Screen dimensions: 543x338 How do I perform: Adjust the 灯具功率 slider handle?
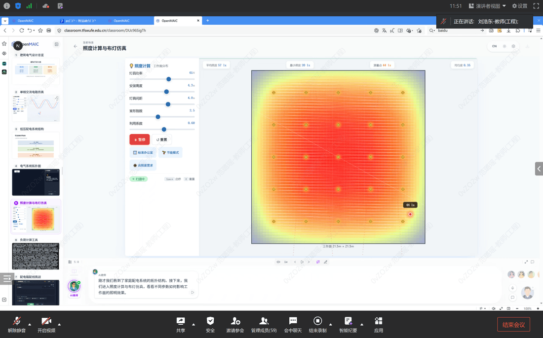point(169,79)
